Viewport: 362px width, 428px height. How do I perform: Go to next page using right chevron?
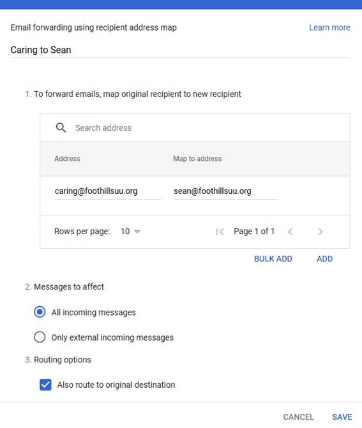click(321, 232)
